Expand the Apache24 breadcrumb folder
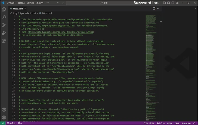The height and width of the screenshot is (125, 198). click(25, 13)
